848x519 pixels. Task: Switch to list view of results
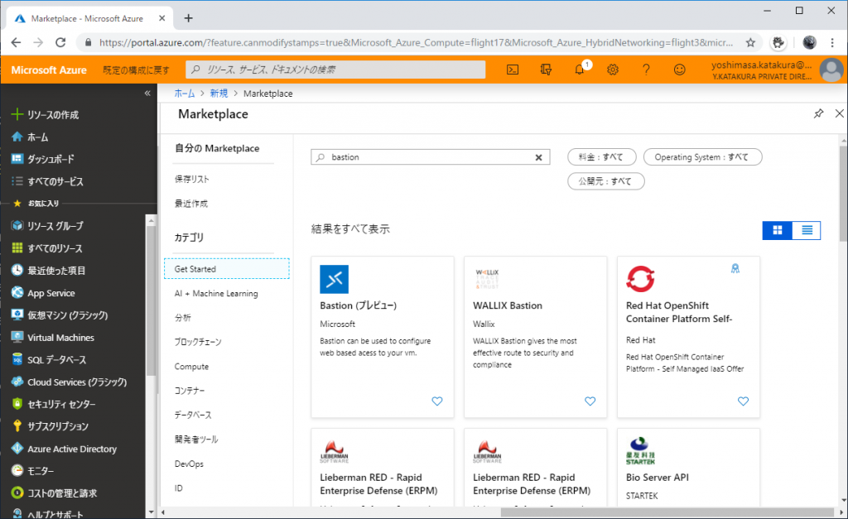pos(807,230)
